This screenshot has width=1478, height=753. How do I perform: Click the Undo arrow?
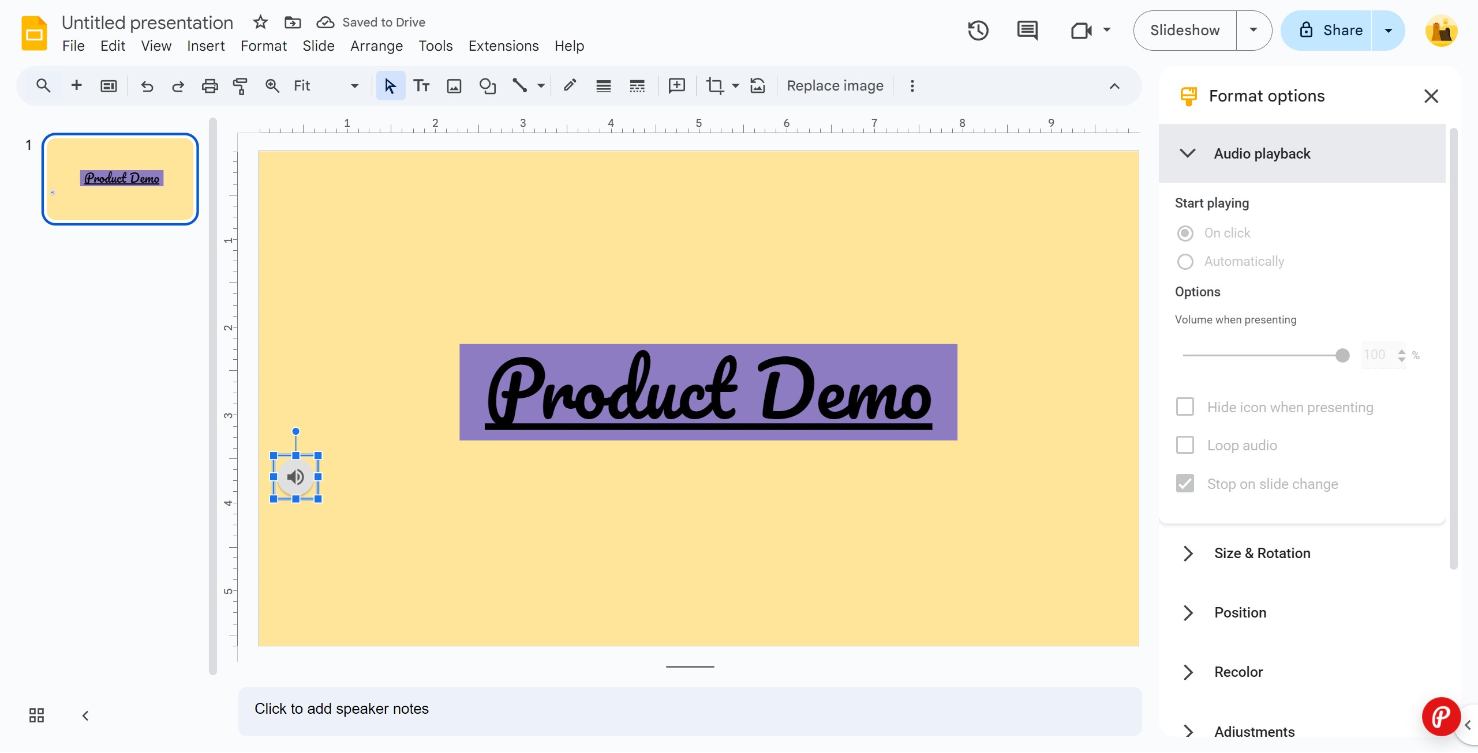(x=147, y=86)
